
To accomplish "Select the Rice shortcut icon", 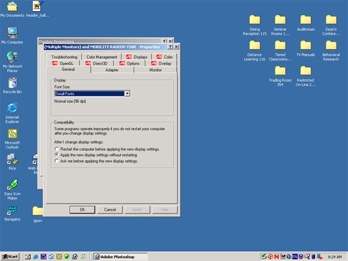I will point(12,162).
